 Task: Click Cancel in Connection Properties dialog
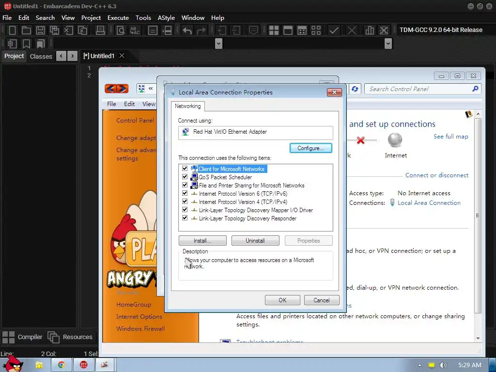click(x=322, y=300)
